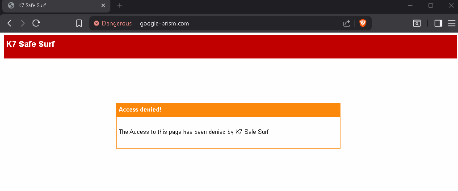This screenshot has height=191, width=458.
Task: Close the K7 Safe Surf tab
Action: 103,5
